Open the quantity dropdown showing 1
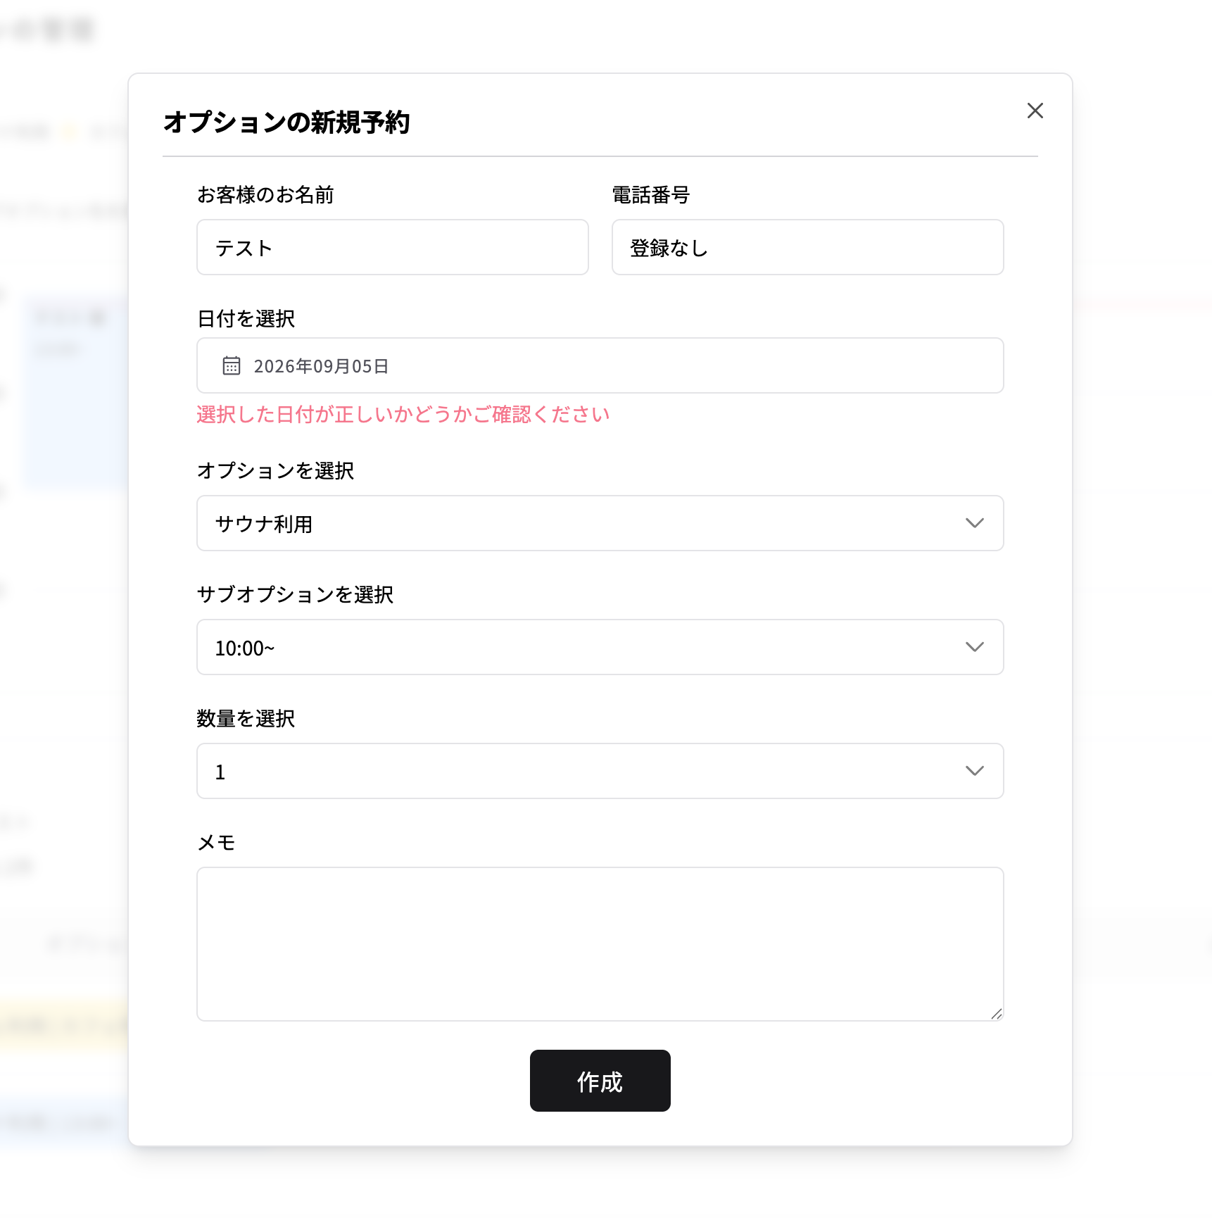The width and height of the screenshot is (1212, 1218). 600,771
